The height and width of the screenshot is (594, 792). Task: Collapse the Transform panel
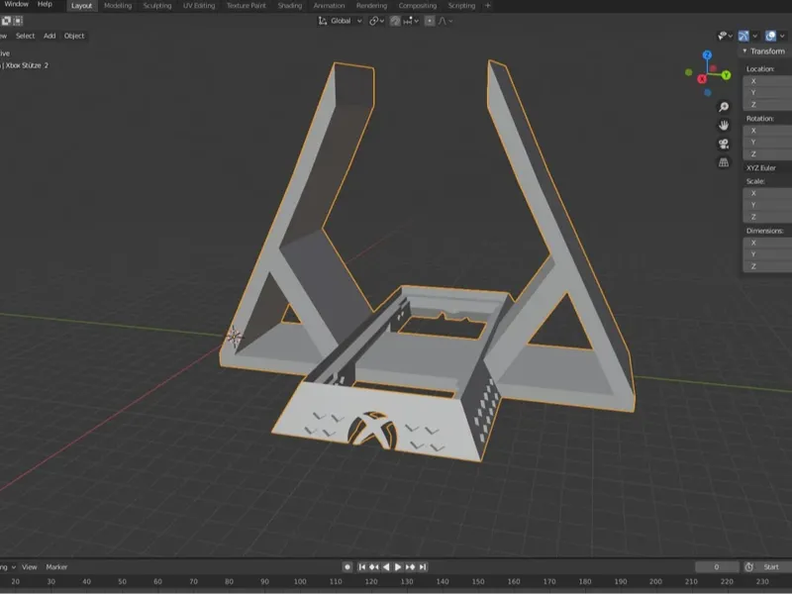744,51
